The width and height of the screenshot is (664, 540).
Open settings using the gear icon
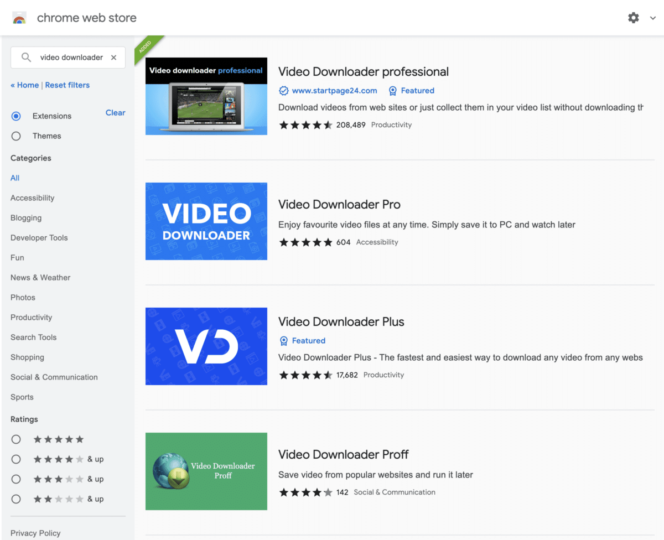tap(633, 17)
